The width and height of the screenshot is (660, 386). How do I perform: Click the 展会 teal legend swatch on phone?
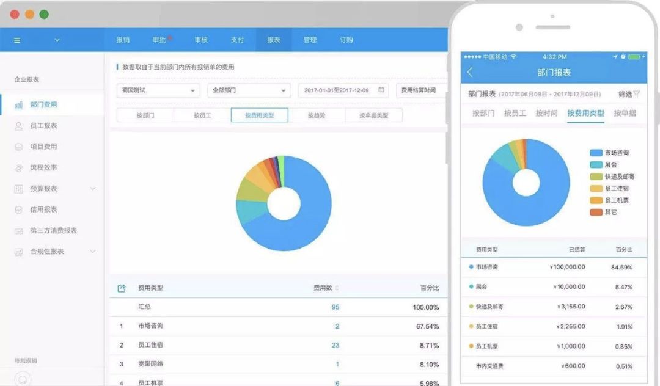click(x=596, y=164)
